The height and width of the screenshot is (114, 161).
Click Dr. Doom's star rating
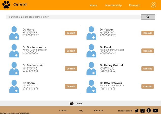pos(30,88)
